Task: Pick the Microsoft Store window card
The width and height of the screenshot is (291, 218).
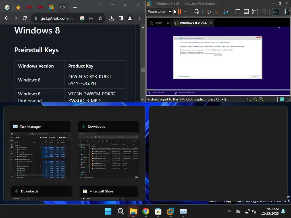Action: (x=109, y=193)
